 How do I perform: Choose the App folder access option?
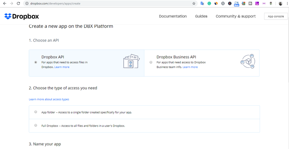coord(36,112)
